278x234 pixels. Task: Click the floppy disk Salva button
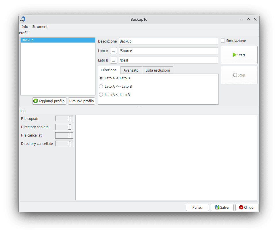point(222,208)
